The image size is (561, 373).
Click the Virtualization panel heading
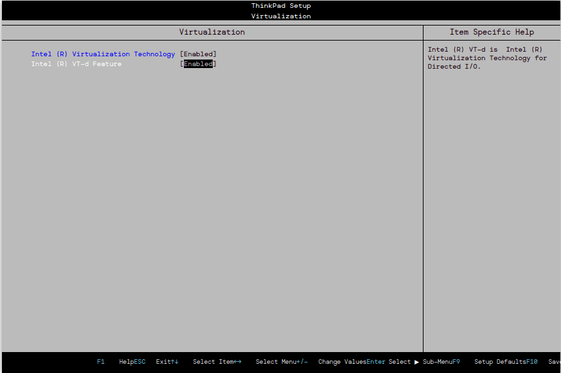tap(212, 32)
